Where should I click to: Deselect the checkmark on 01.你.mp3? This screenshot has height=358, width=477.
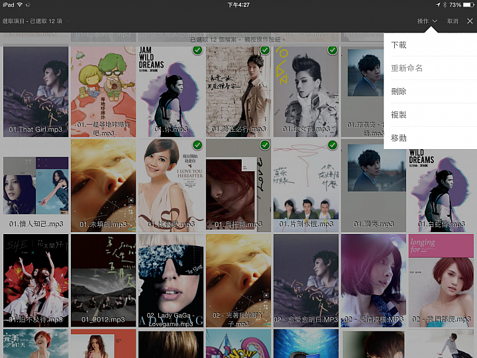197,50
